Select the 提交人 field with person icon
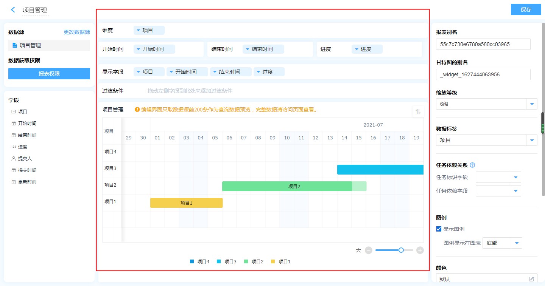This screenshot has height=286, width=545. (25, 159)
